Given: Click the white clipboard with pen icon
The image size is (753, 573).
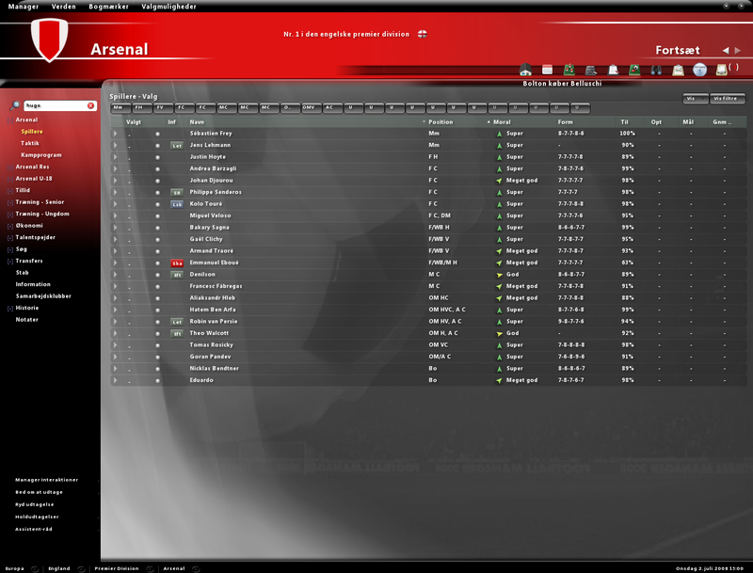Looking at the screenshot, I should pos(613,70).
